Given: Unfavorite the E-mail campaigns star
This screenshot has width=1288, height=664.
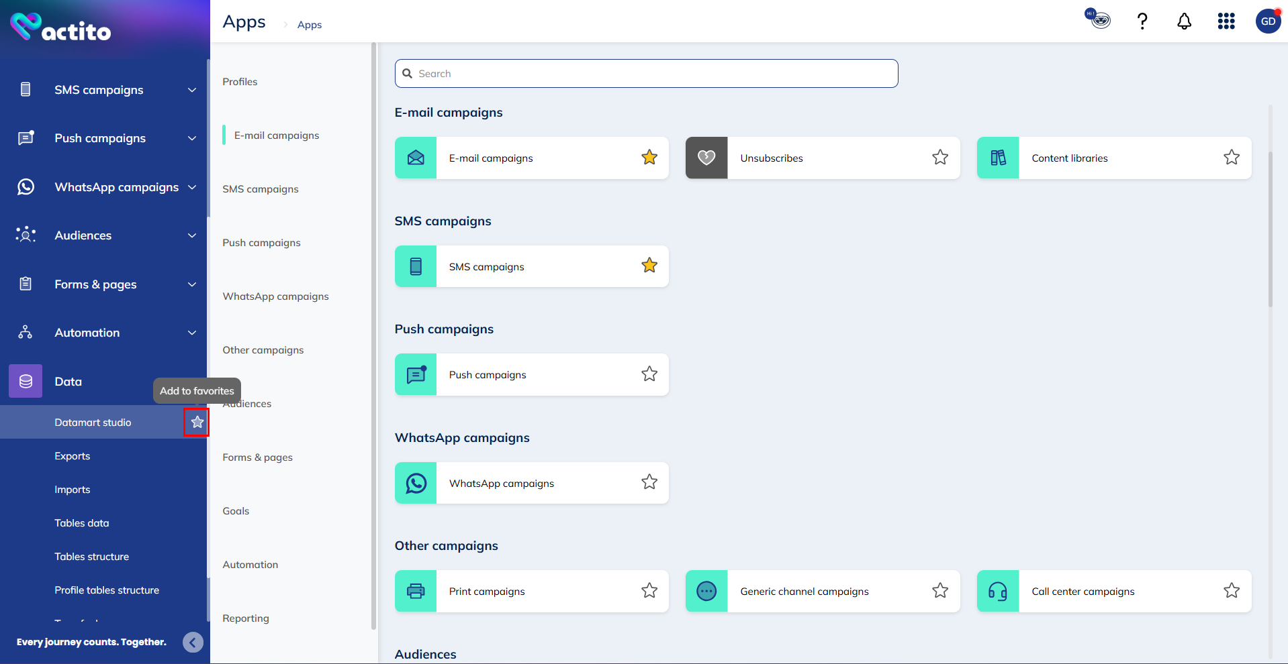Looking at the screenshot, I should 649,158.
